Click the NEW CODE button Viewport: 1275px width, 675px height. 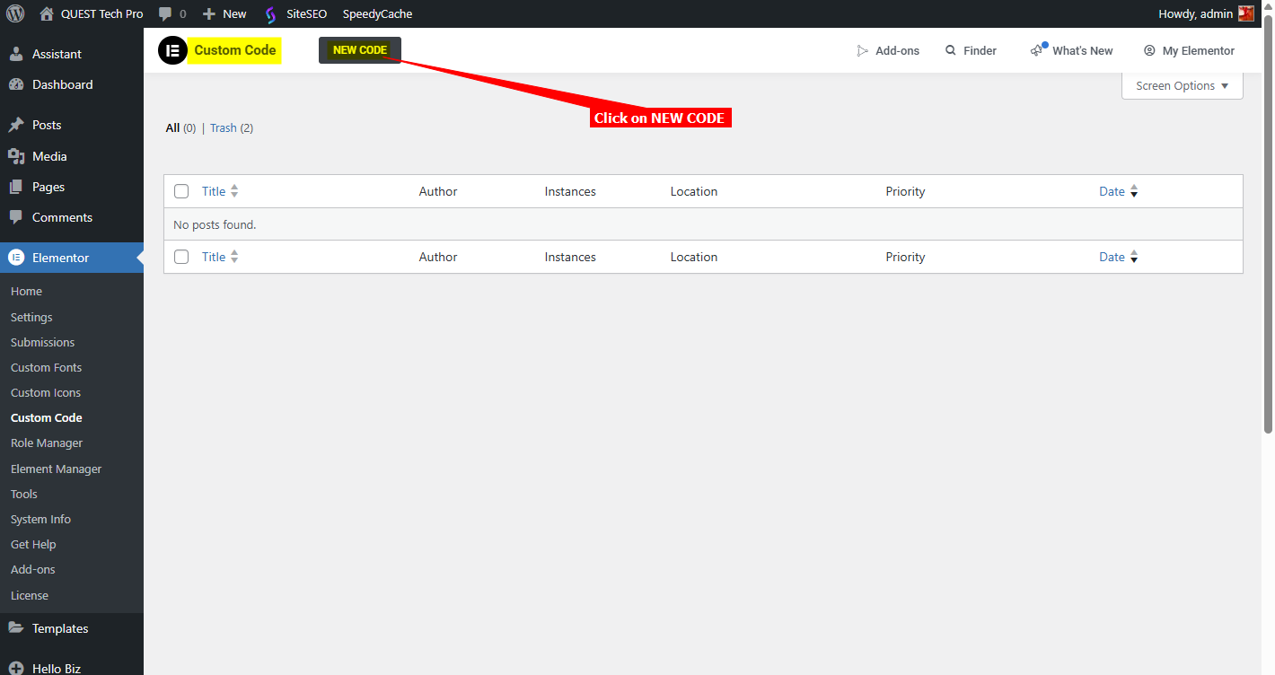[x=360, y=50]
